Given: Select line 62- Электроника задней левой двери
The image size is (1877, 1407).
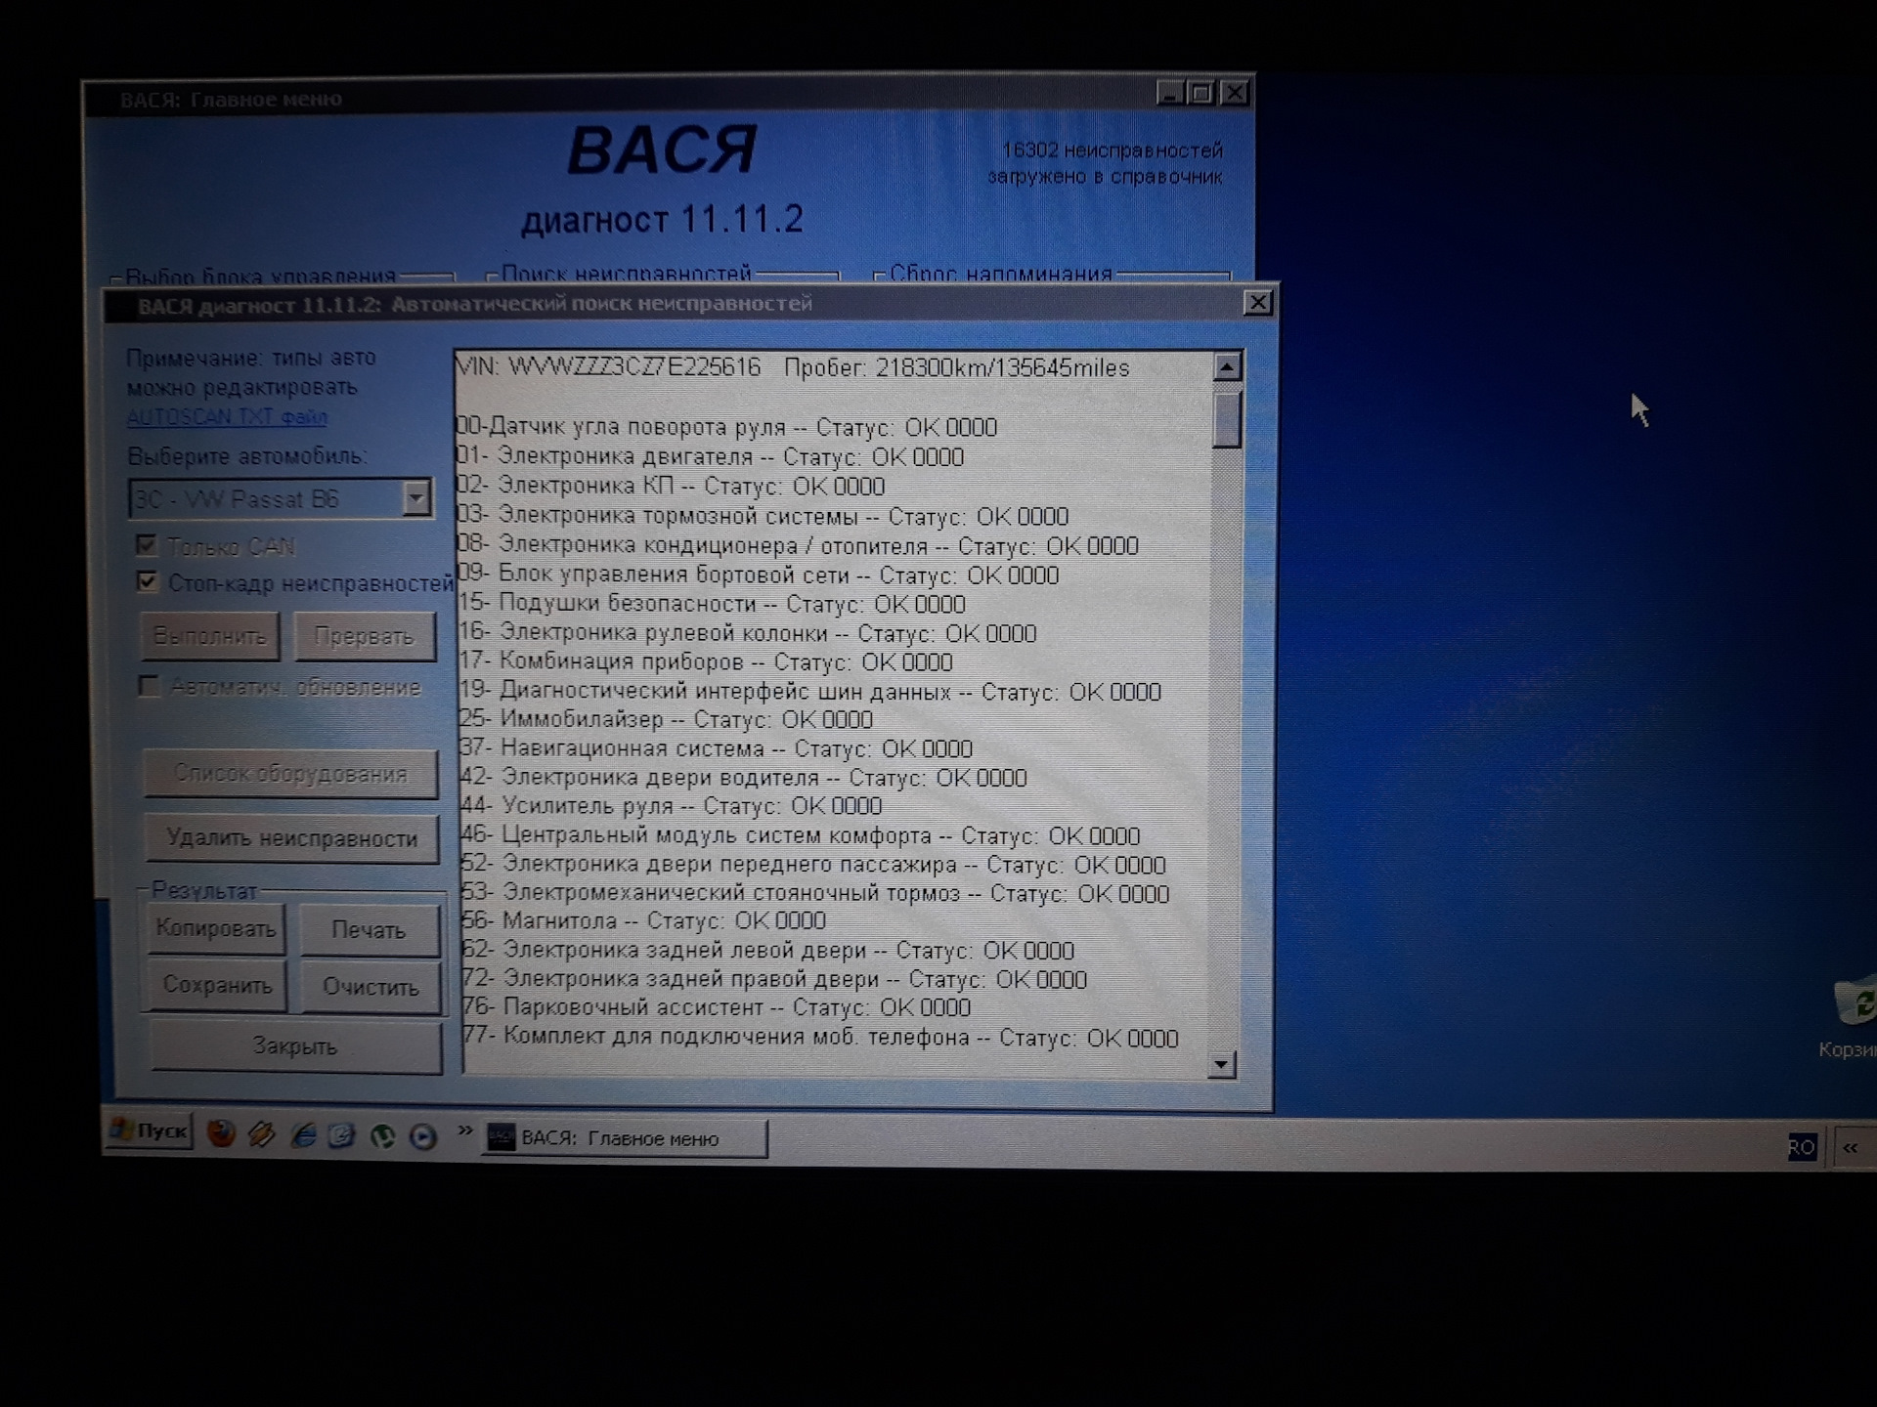Looking at the screenshot, I should pos(767,950).
